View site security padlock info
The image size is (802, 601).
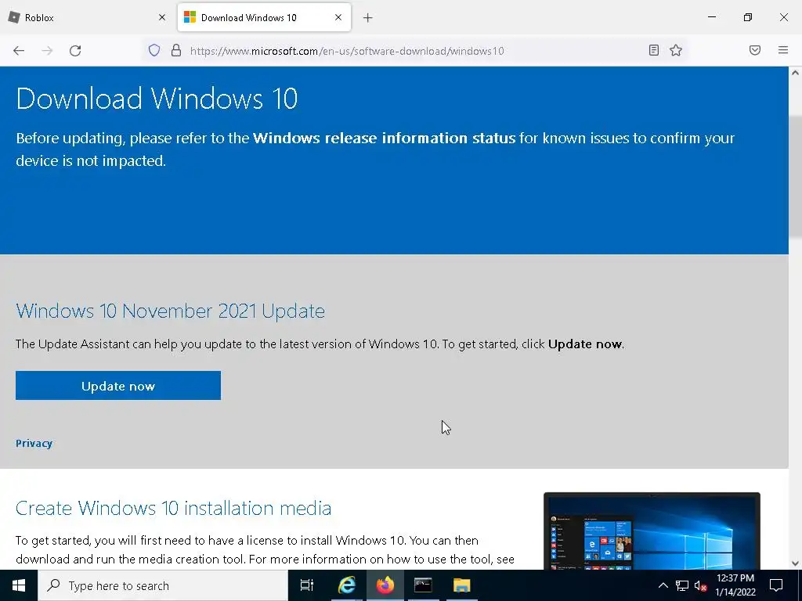tap(176, 50)
